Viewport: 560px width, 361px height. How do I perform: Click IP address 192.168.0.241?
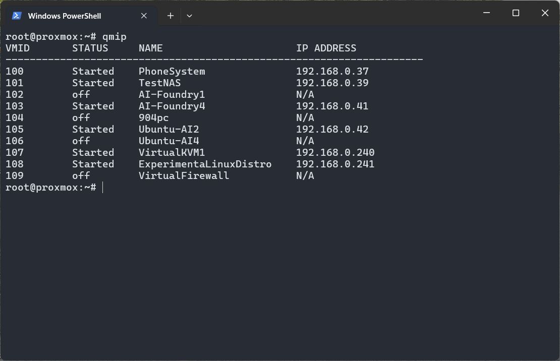[x=335, y=164]
